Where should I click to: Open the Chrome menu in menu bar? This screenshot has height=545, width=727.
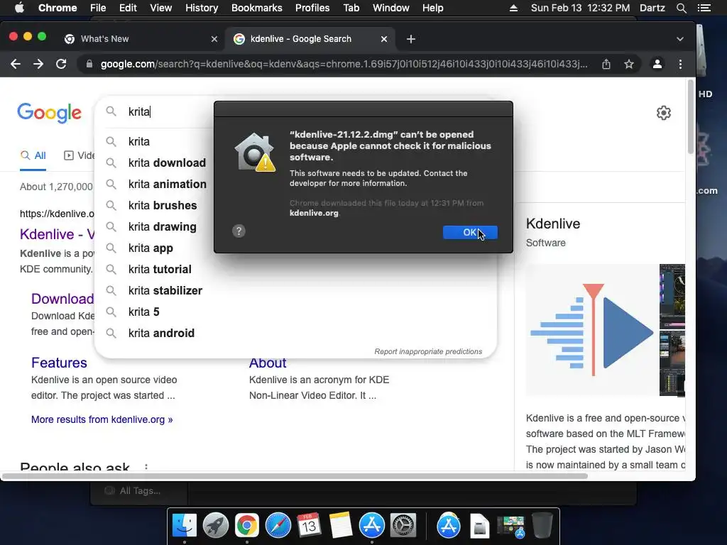tap(58, 8)
